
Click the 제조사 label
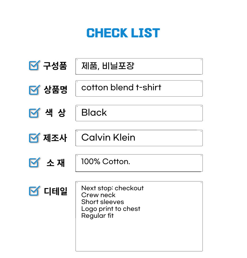(x=55, y=138)
